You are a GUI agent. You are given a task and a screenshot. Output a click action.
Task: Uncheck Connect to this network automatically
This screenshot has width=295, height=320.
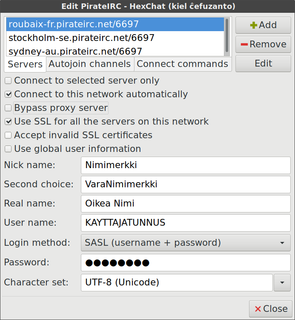(8, 94)
